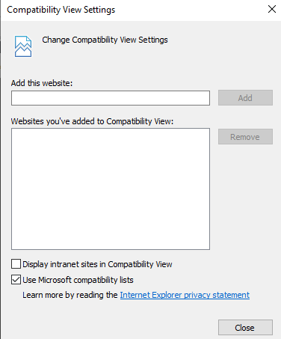The width and height of the screenshot is (281, 339).
Task: Click the 'Learn more by reading the' text
Action: point(70,295)
